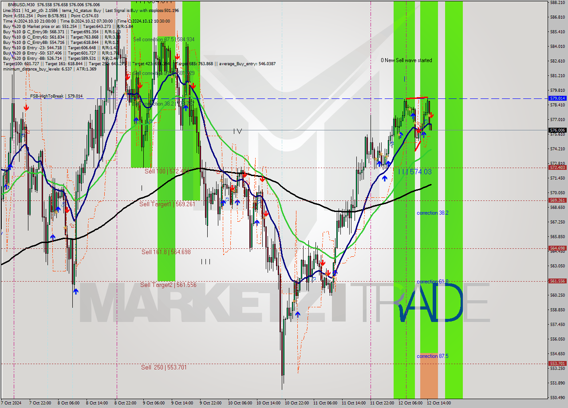The width and height of the screenshot is (568, 408).
Task: Click the 'Sell Target2 | 561.556' label
Action: (168, 285)
